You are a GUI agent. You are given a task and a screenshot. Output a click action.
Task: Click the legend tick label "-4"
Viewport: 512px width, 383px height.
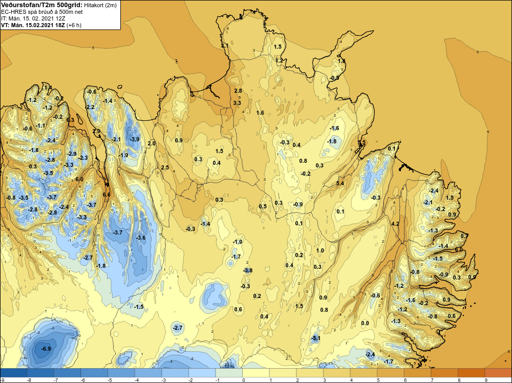137,380
